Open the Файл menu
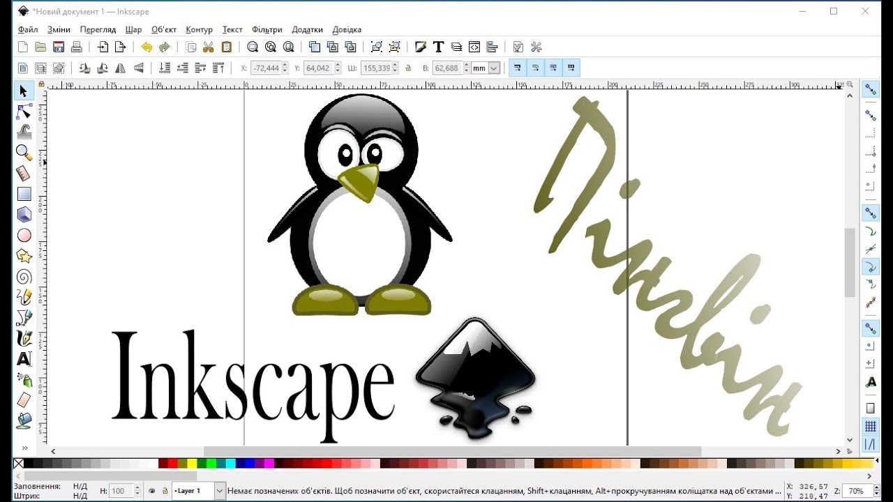Image resolution: width=893 pixels, height=502 pixels. (28, 29)
